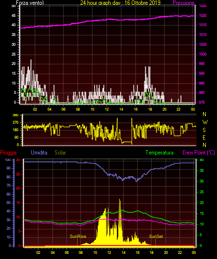The image size is (217, 259).
Task: Click pressure axis value 1010
Action: tap(203, 35)
